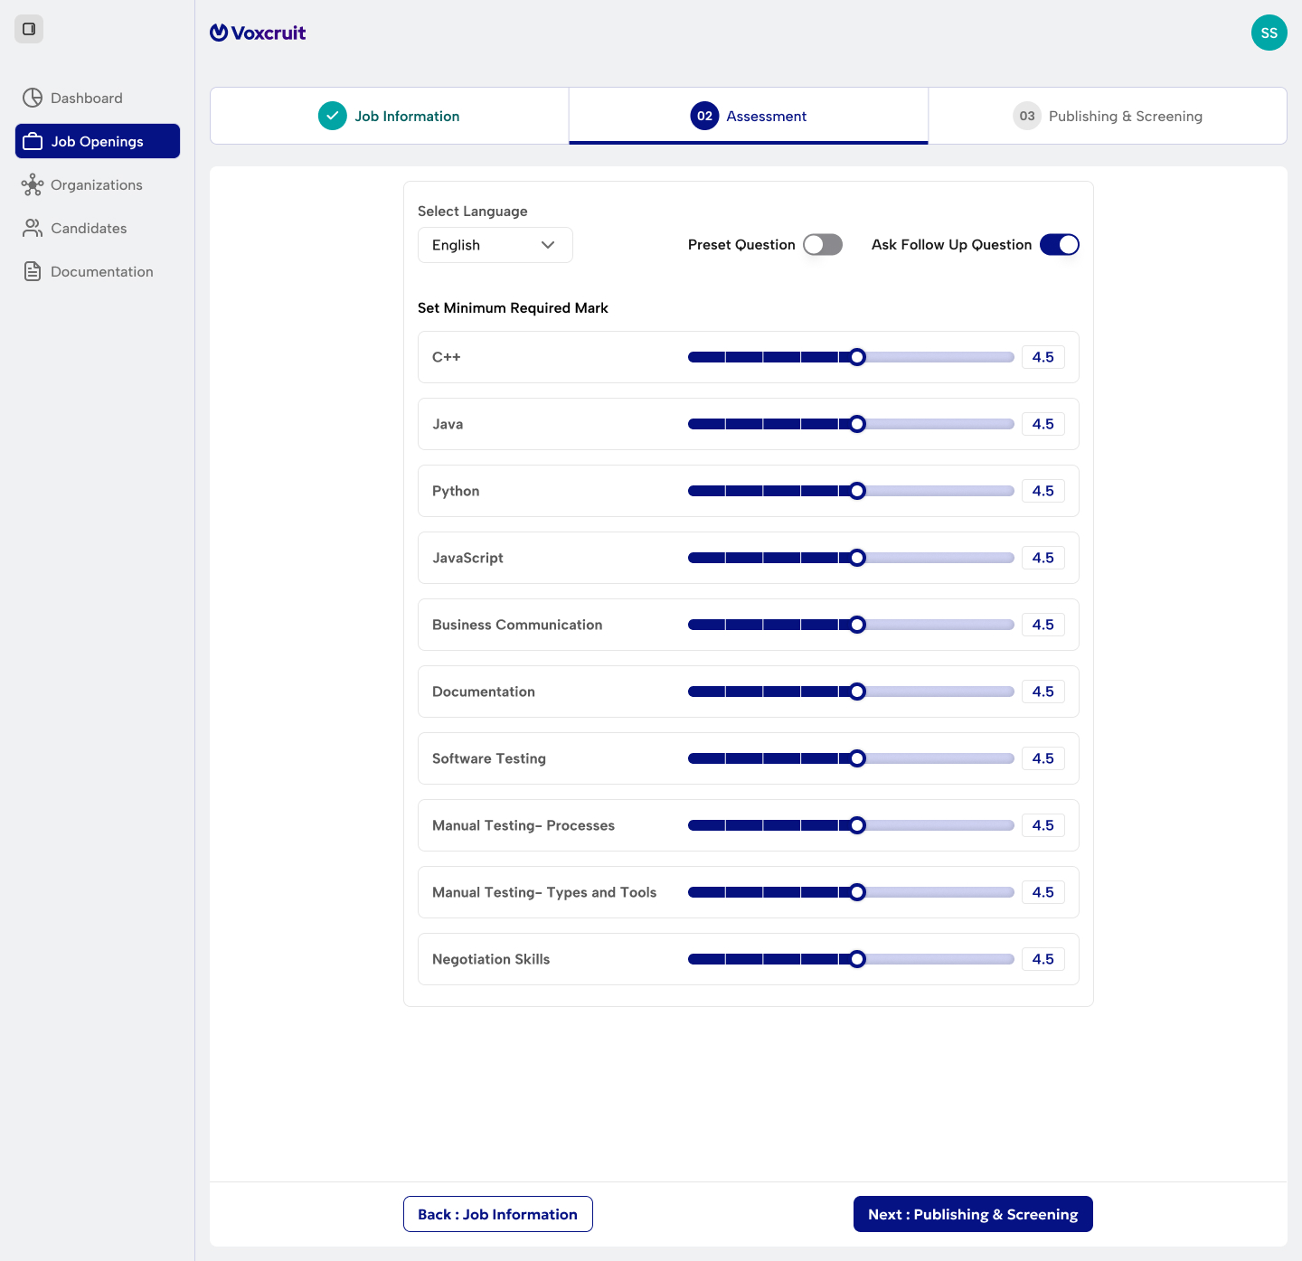This screenshot has height=1261, width=1302.
Task: Click the Voxcruit logo
Action: click(x=258, y=33)
